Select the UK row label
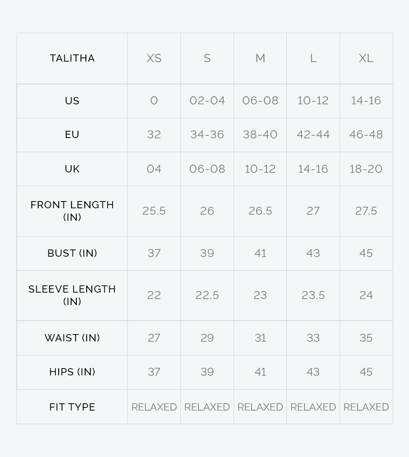Viewport: 409px width, 457px height. click(x=72, y=169)
